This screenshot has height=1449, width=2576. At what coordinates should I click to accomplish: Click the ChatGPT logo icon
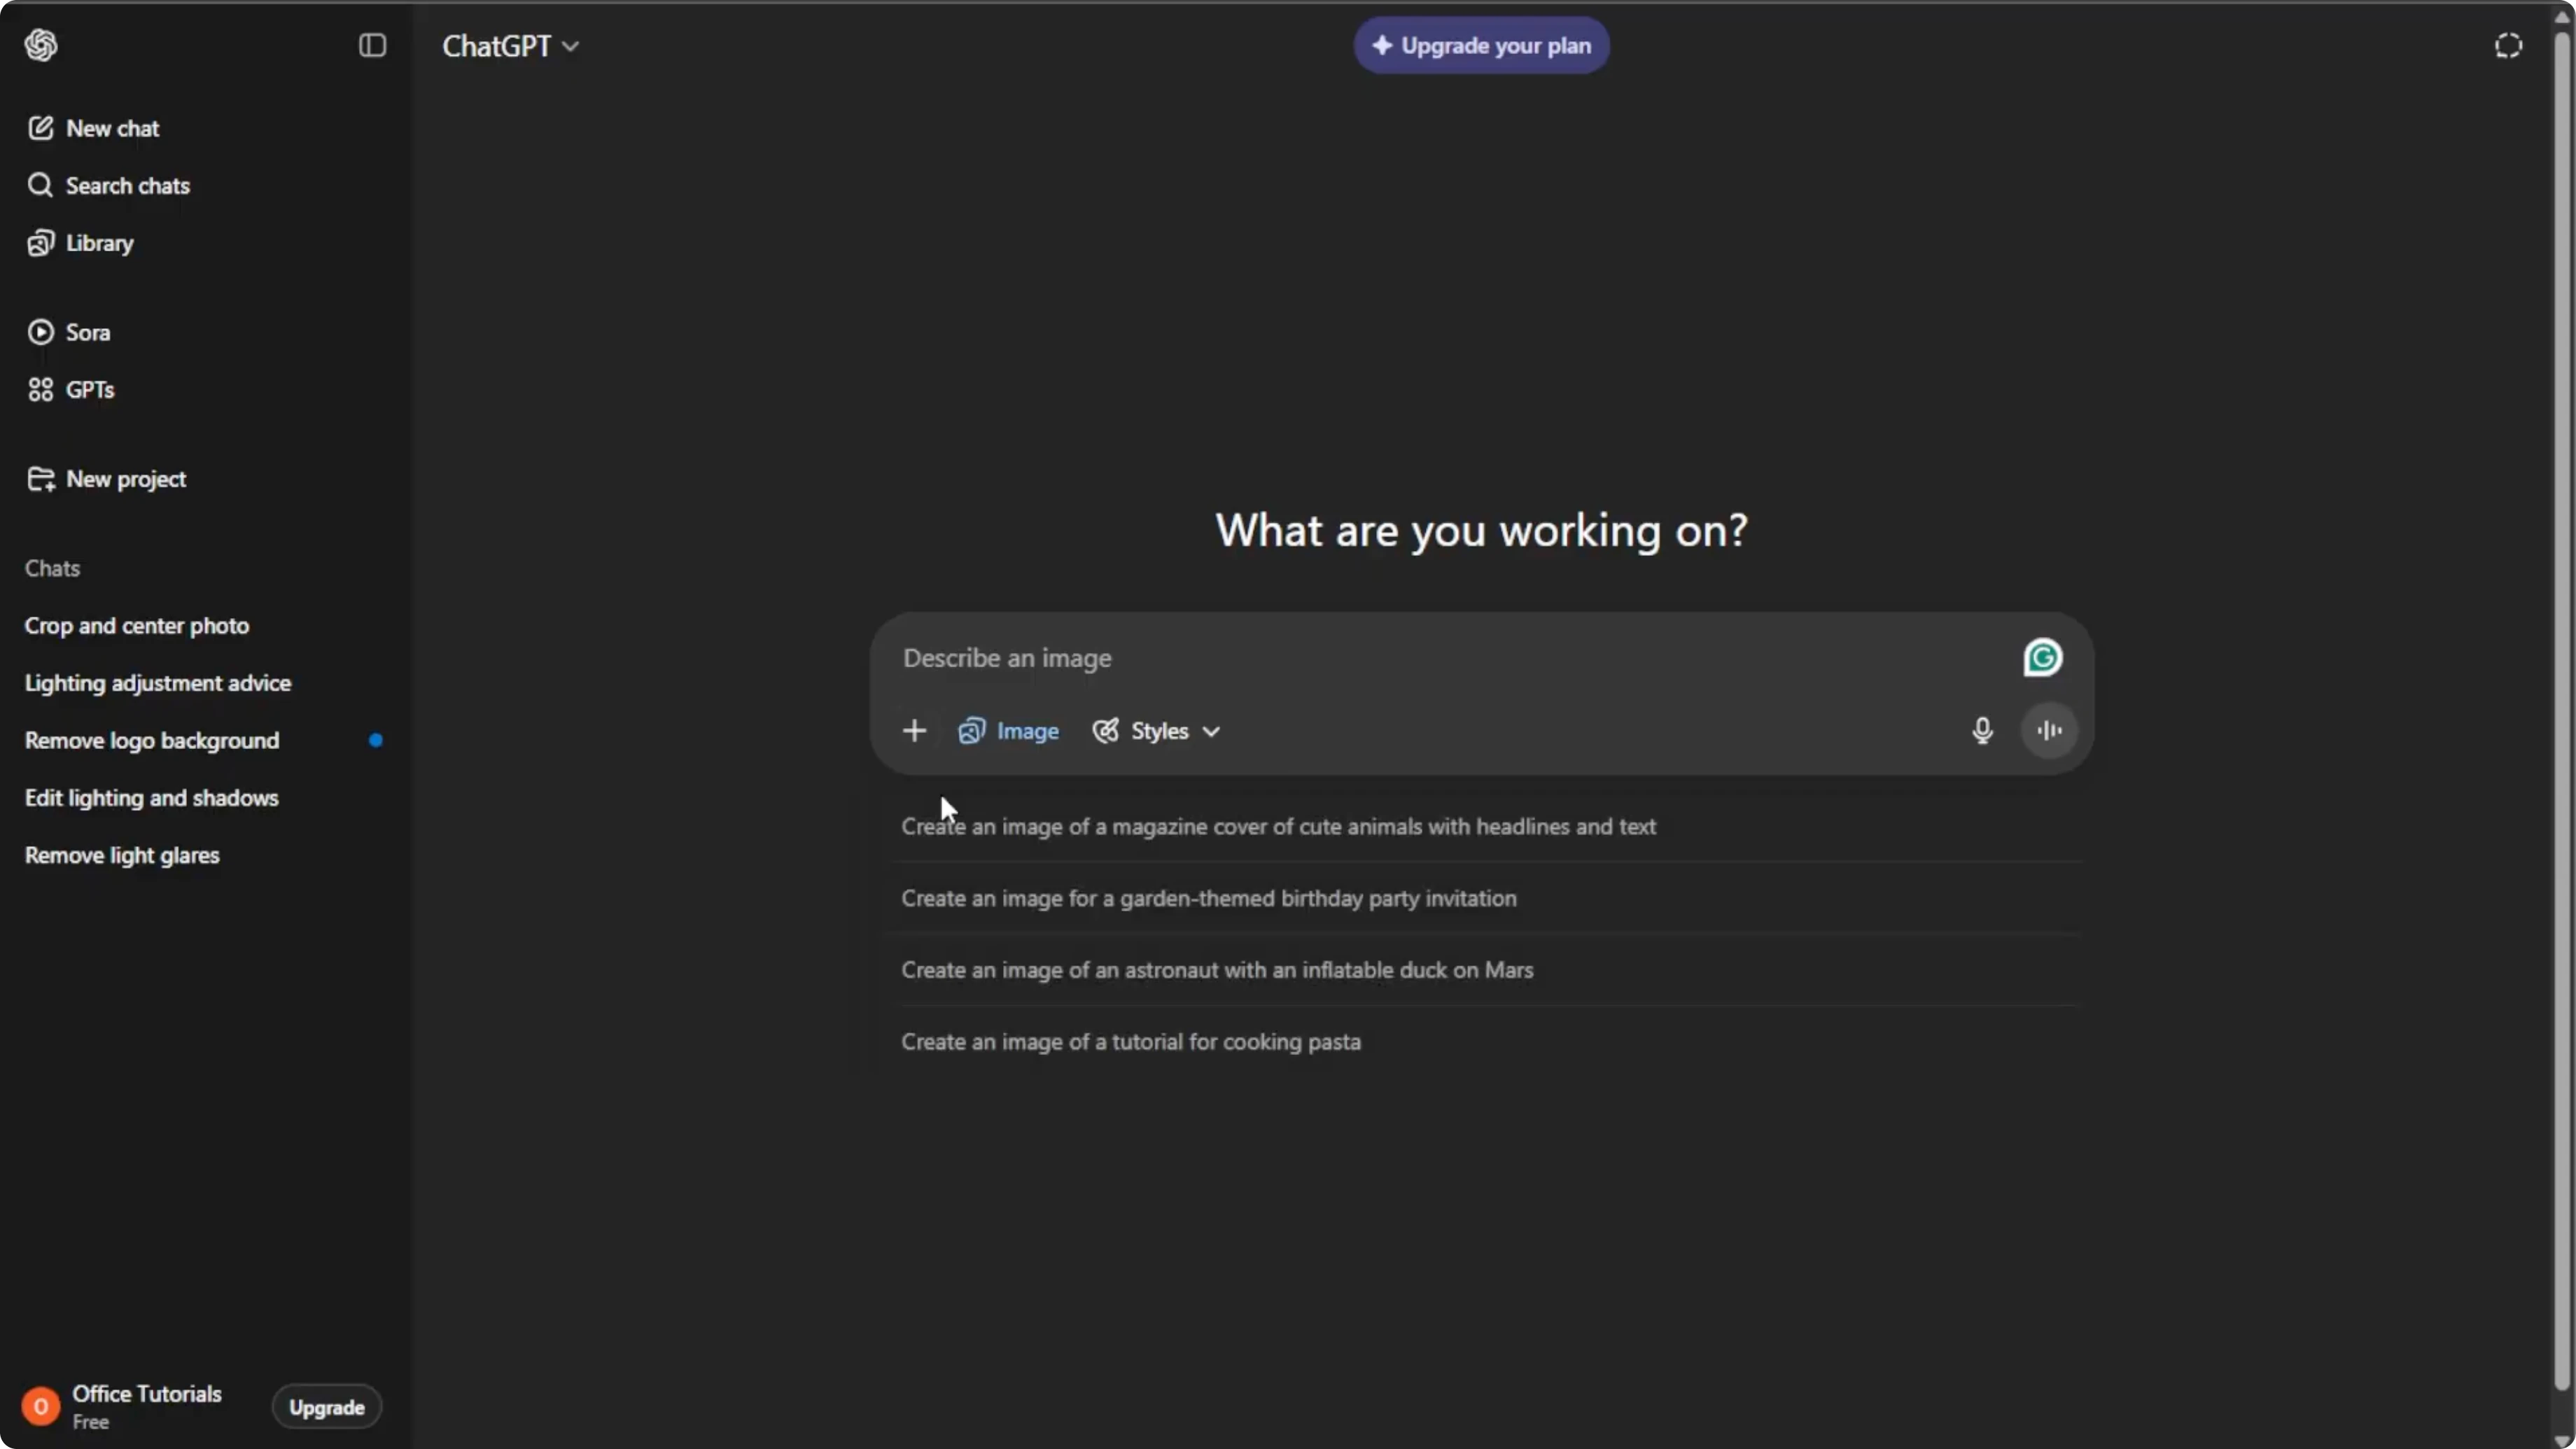point(41,45)
